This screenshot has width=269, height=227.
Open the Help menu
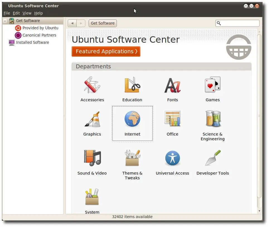38,13
